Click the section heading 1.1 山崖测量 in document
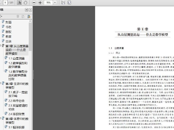The height and width of the screenshot is (130, 174). tap(116, 48)
